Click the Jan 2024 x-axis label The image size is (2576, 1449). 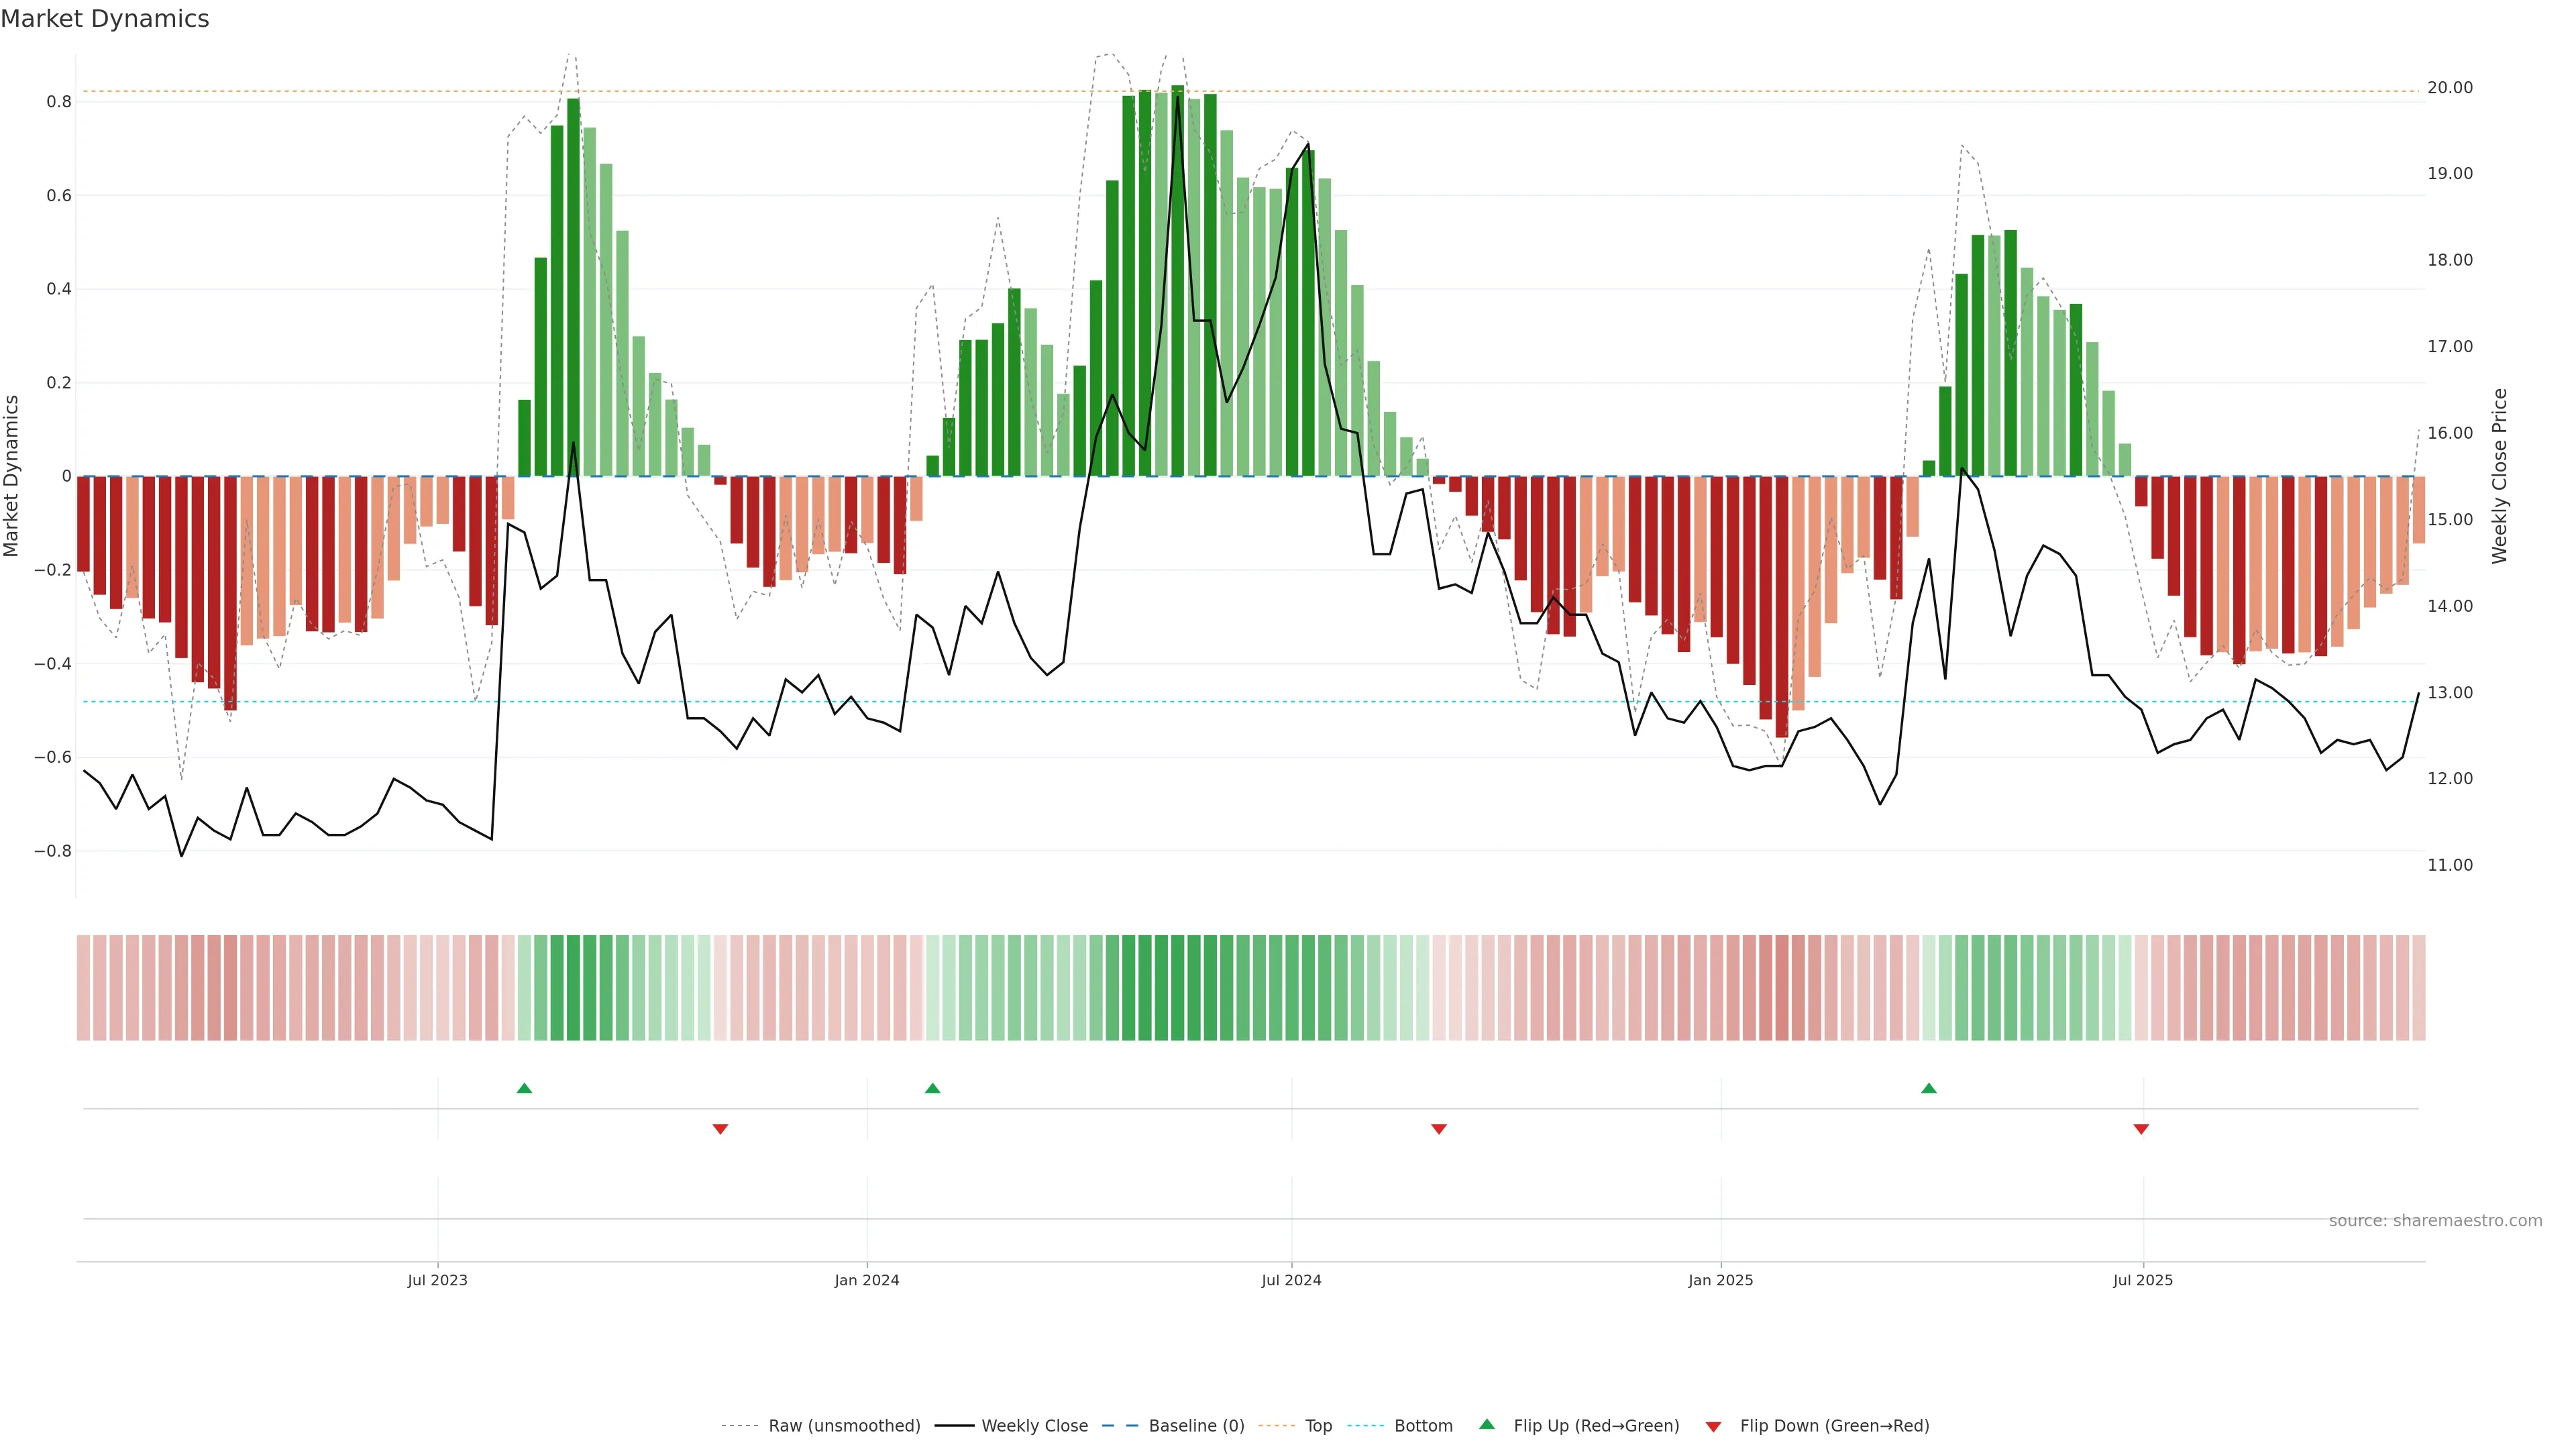[x=867, y=1280]
